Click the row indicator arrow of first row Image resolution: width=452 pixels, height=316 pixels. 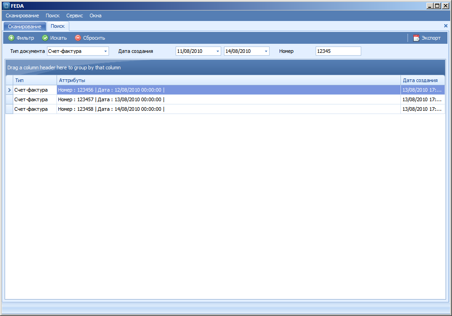[9, 90]
